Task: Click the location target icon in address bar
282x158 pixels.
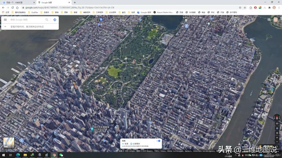Action: (x=240, y=7)
